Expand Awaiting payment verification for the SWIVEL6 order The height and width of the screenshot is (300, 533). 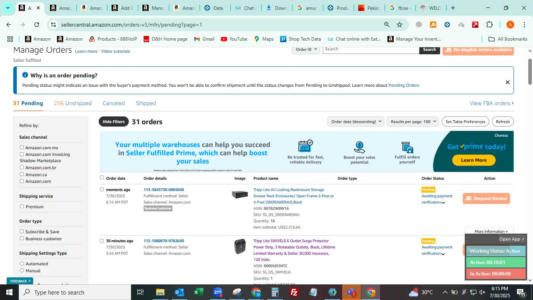(443, 254)
